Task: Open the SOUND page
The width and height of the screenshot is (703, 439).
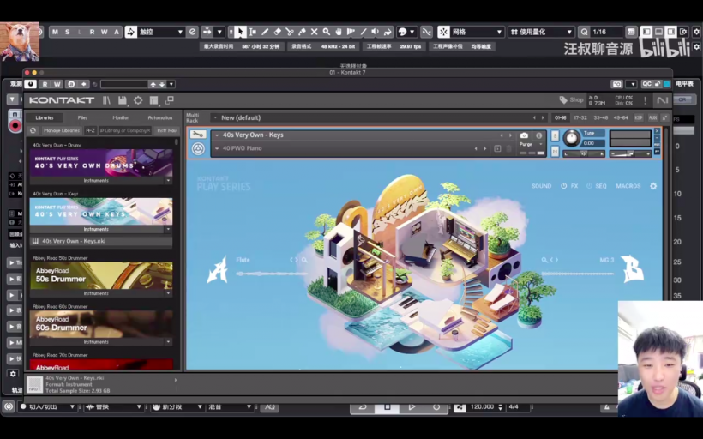Action: tap(541, 186)
